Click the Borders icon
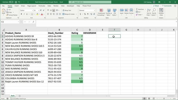This screenshot has width=178, height=100. point(32,14)
